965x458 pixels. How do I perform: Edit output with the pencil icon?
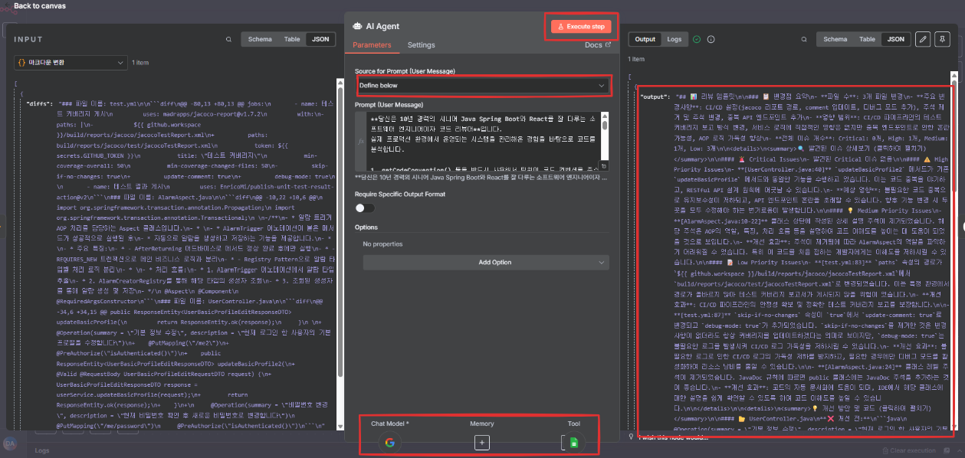(924, 38)
